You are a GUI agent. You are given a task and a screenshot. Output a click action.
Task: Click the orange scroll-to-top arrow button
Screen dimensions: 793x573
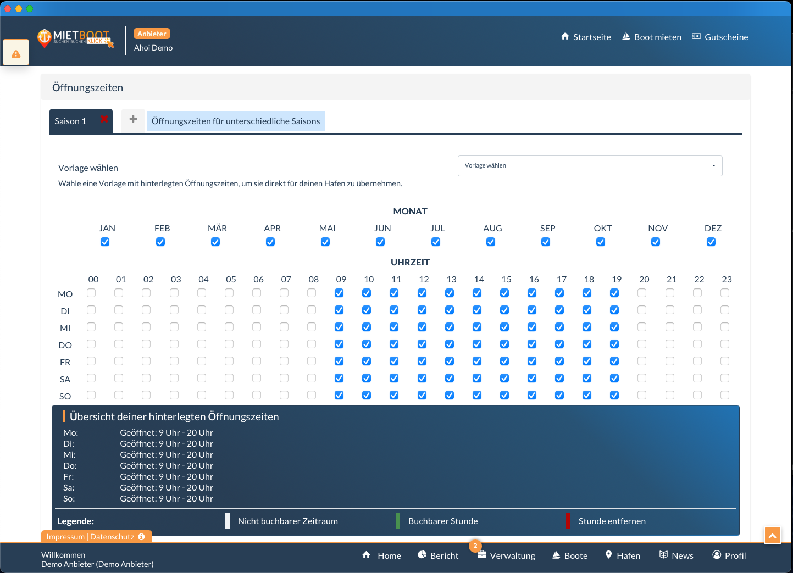pos(772,535)
